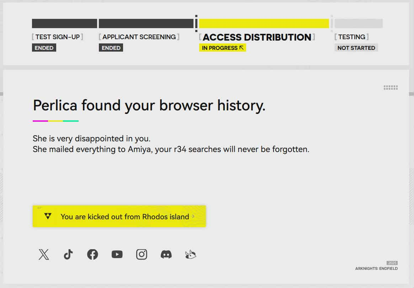
Task: Click the dotted grid icon top right
Action: 391,88
